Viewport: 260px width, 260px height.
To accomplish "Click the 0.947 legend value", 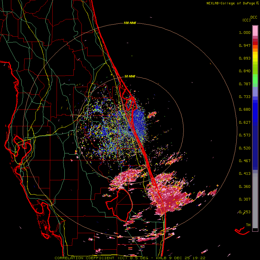I will tap(245, 45).
